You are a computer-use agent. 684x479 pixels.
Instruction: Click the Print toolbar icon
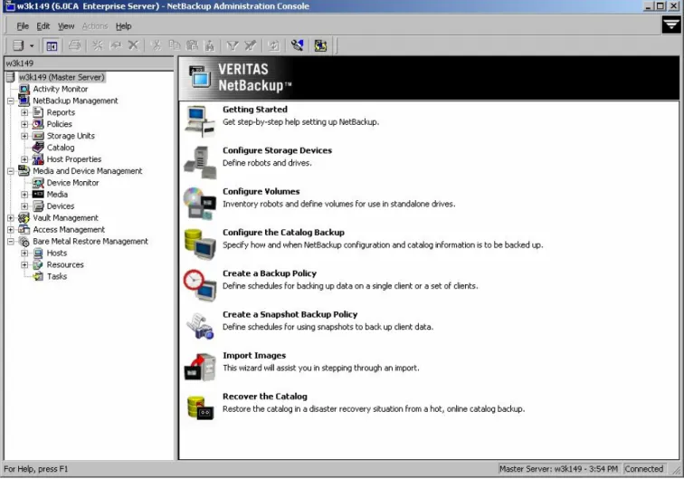[x=74, y=45]
